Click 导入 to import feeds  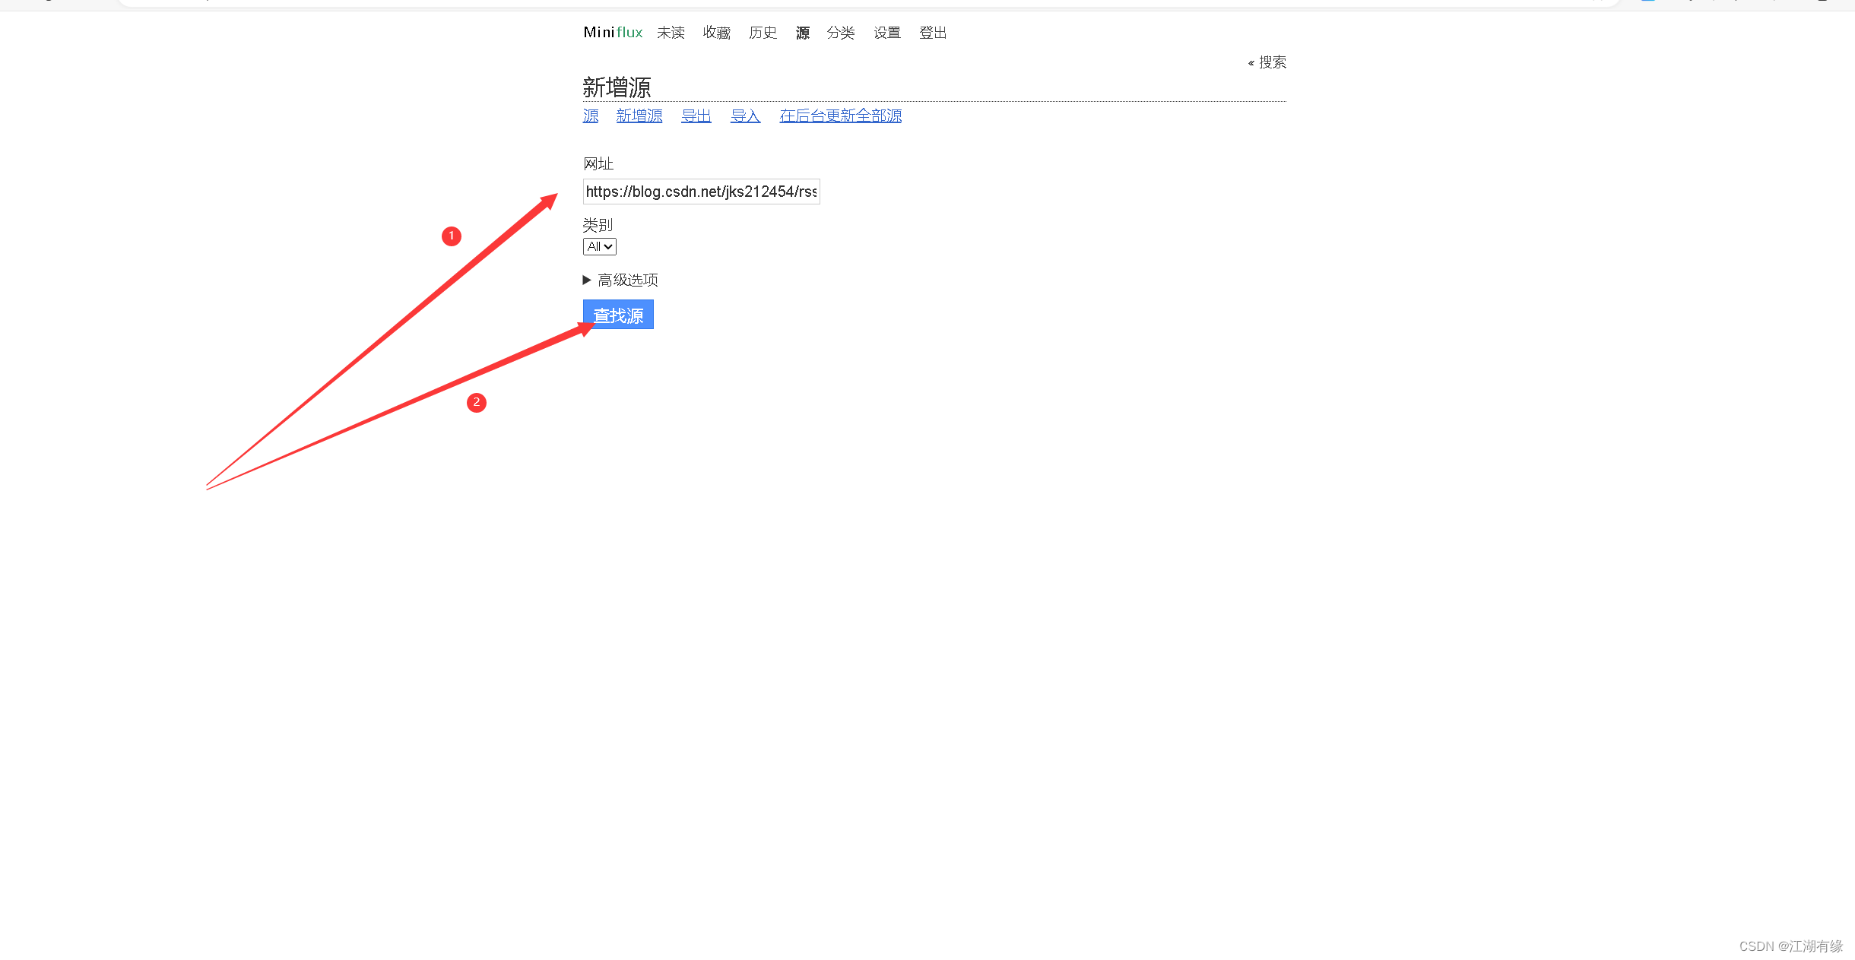tap(744, 116)
